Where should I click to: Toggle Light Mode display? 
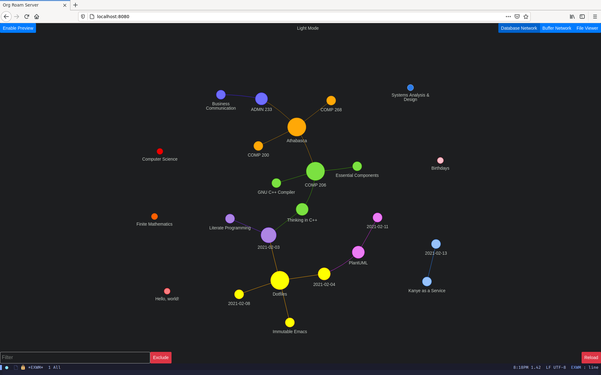pyautogui.click(x=307, y=27)
